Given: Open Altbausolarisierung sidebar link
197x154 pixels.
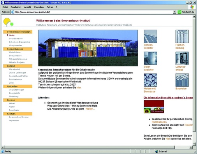Looking at the screenshot, I should [18, 59].
